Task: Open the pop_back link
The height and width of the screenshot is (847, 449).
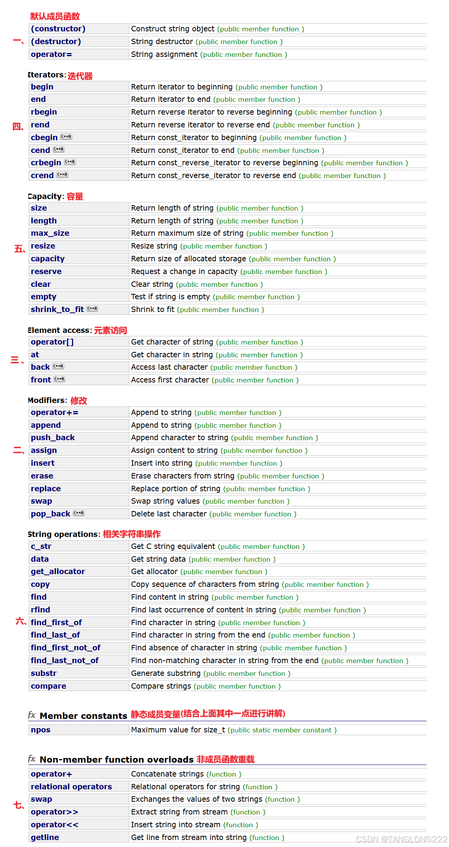Action: click(x=51, y=514)
